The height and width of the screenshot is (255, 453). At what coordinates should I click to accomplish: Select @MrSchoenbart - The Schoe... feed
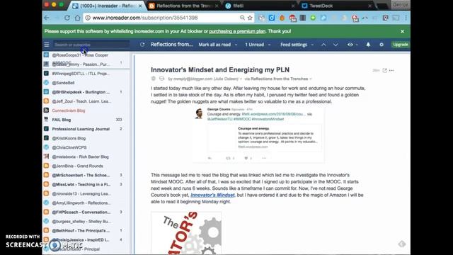tap(81, 176)
